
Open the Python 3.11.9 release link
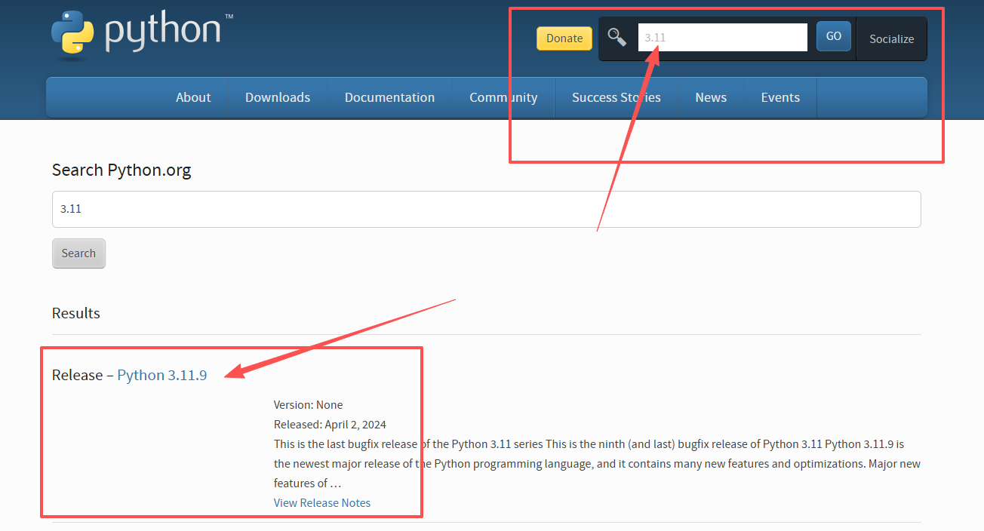coord(161,375)
